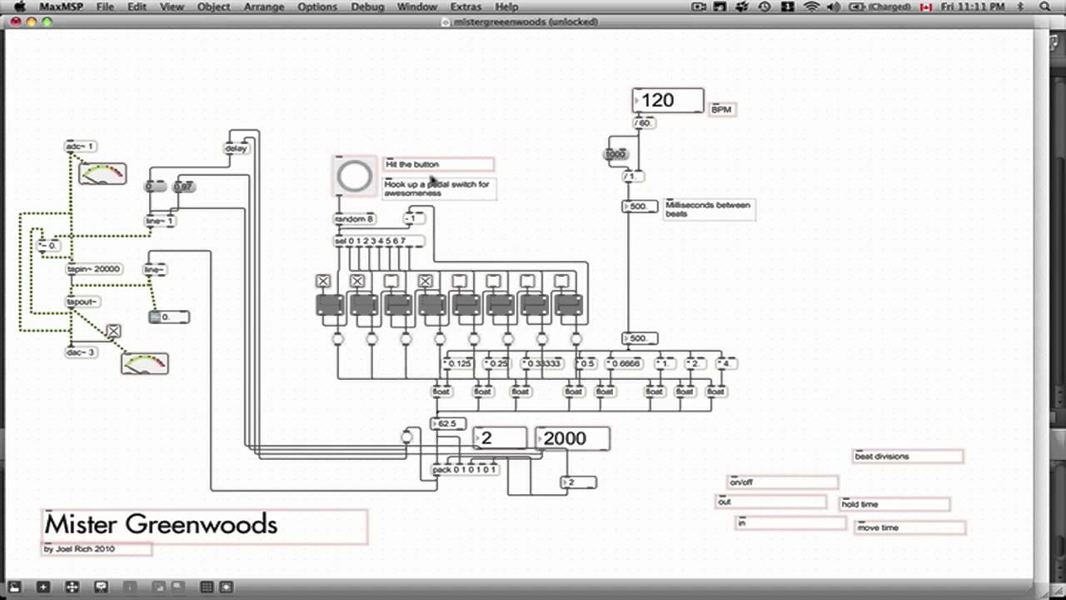
Task: Click the 'hold time' comment box
Action: point(894,504)
